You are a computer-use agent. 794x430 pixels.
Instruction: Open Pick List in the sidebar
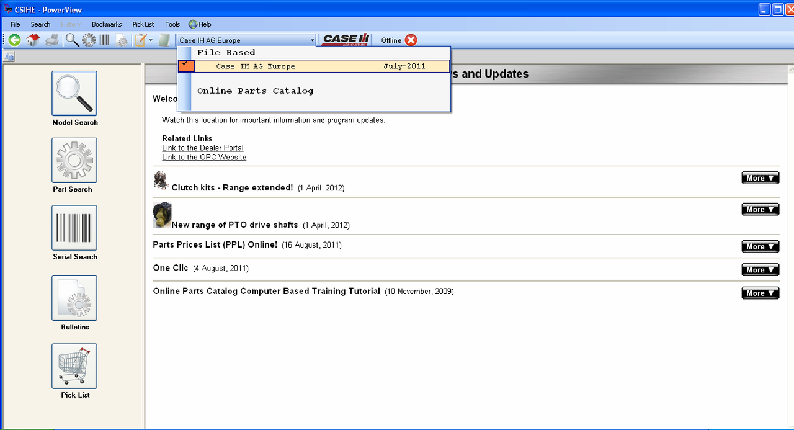coord(74,366)
